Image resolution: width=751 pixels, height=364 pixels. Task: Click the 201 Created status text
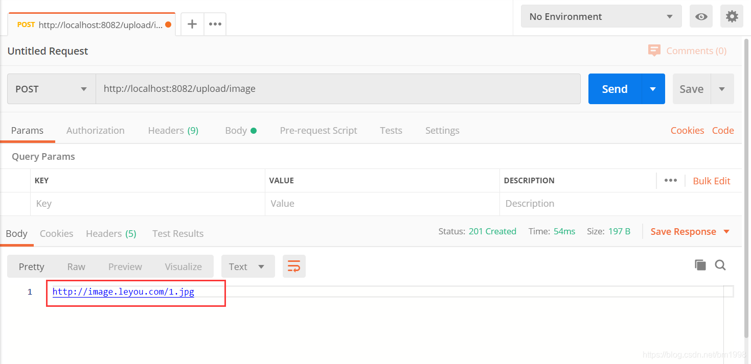[492, 231]
